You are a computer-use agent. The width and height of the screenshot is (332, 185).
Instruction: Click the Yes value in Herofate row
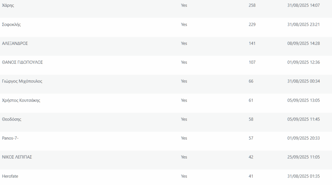184,176
